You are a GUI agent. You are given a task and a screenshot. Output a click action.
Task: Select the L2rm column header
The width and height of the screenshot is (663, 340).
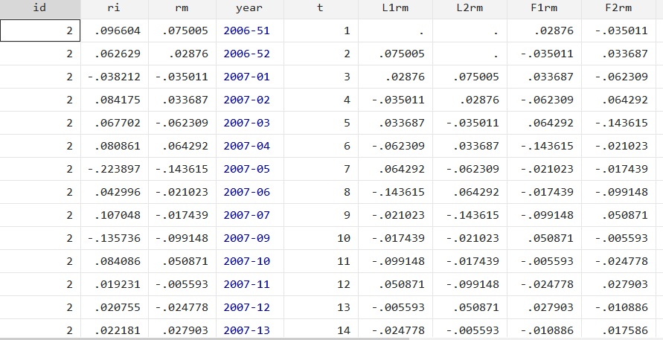click(470, 8)
